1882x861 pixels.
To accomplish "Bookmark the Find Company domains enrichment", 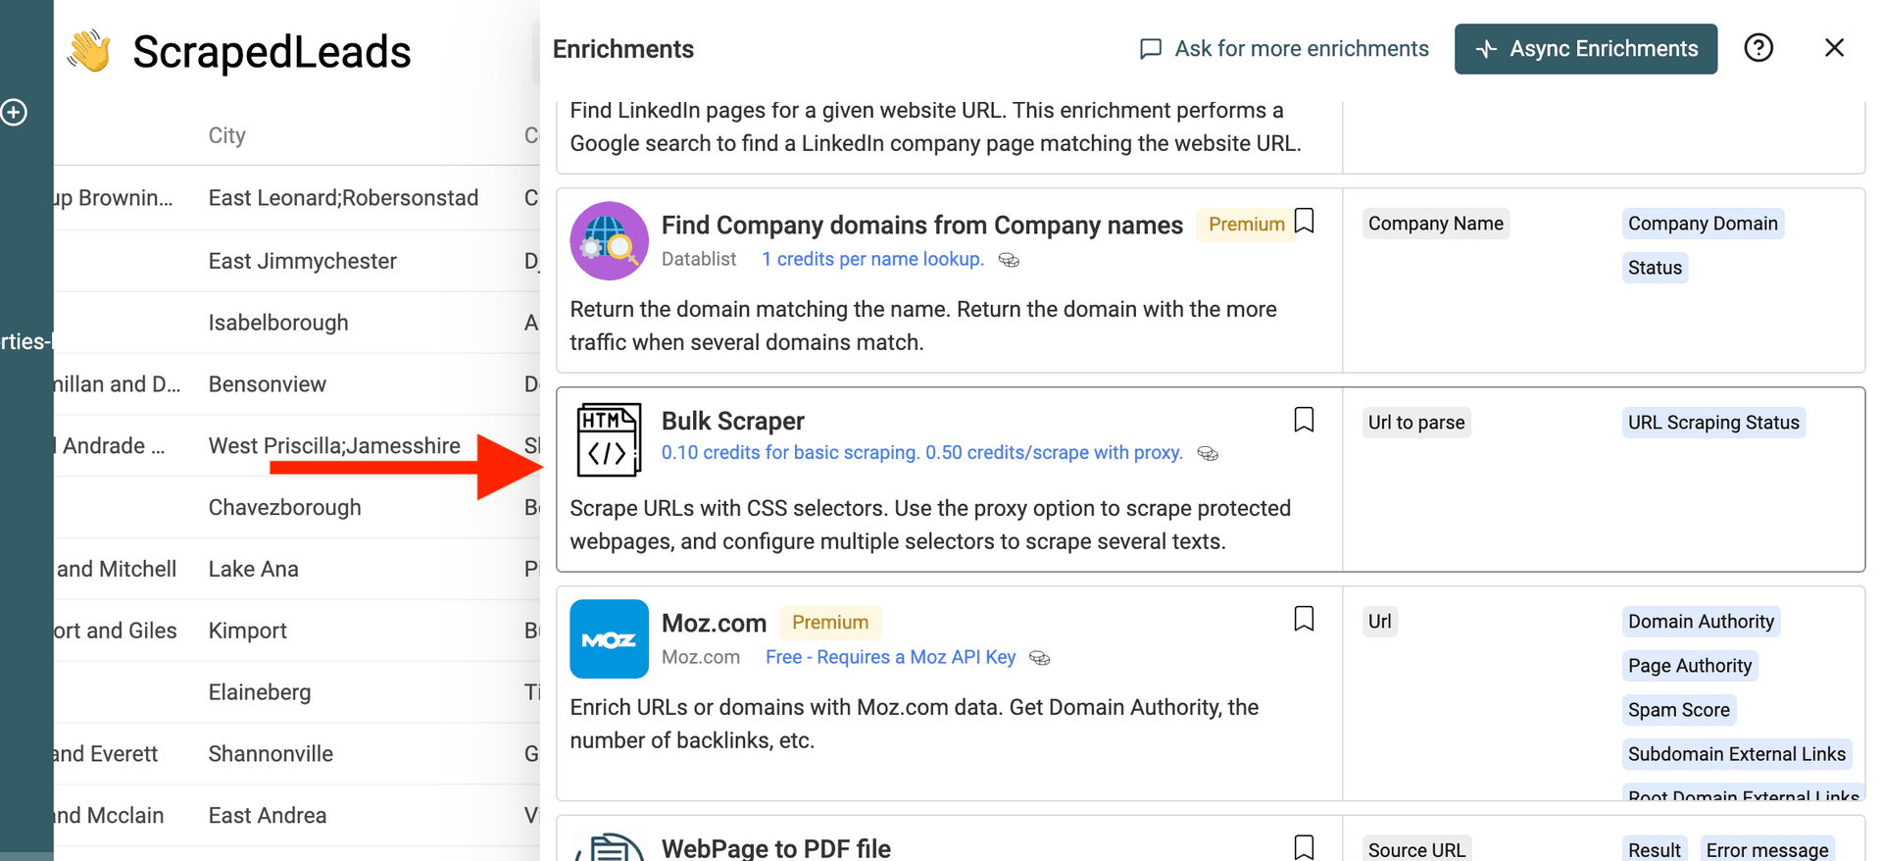I will click(x=1304, y=222).
